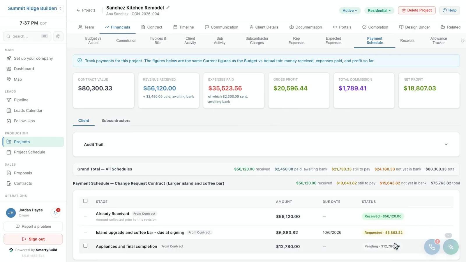Check the Appliances and final completion row

coord(85,246)
